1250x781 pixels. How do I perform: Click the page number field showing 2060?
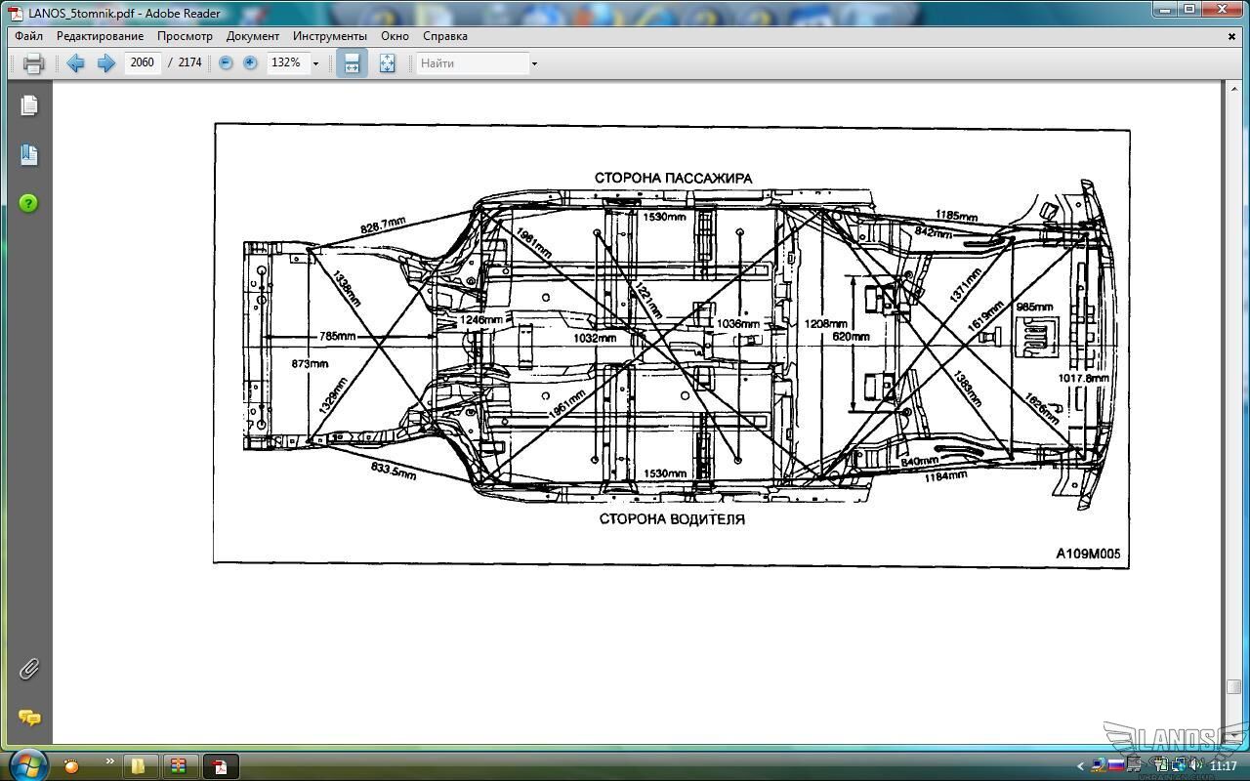143,62
